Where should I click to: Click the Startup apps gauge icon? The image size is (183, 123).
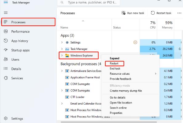(x=6, y=50)
